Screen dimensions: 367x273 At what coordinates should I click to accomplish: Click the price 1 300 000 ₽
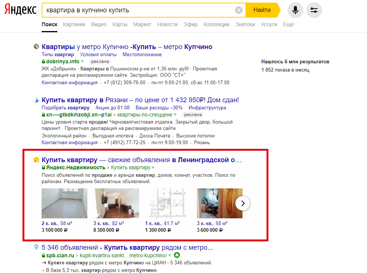(158, 230)
